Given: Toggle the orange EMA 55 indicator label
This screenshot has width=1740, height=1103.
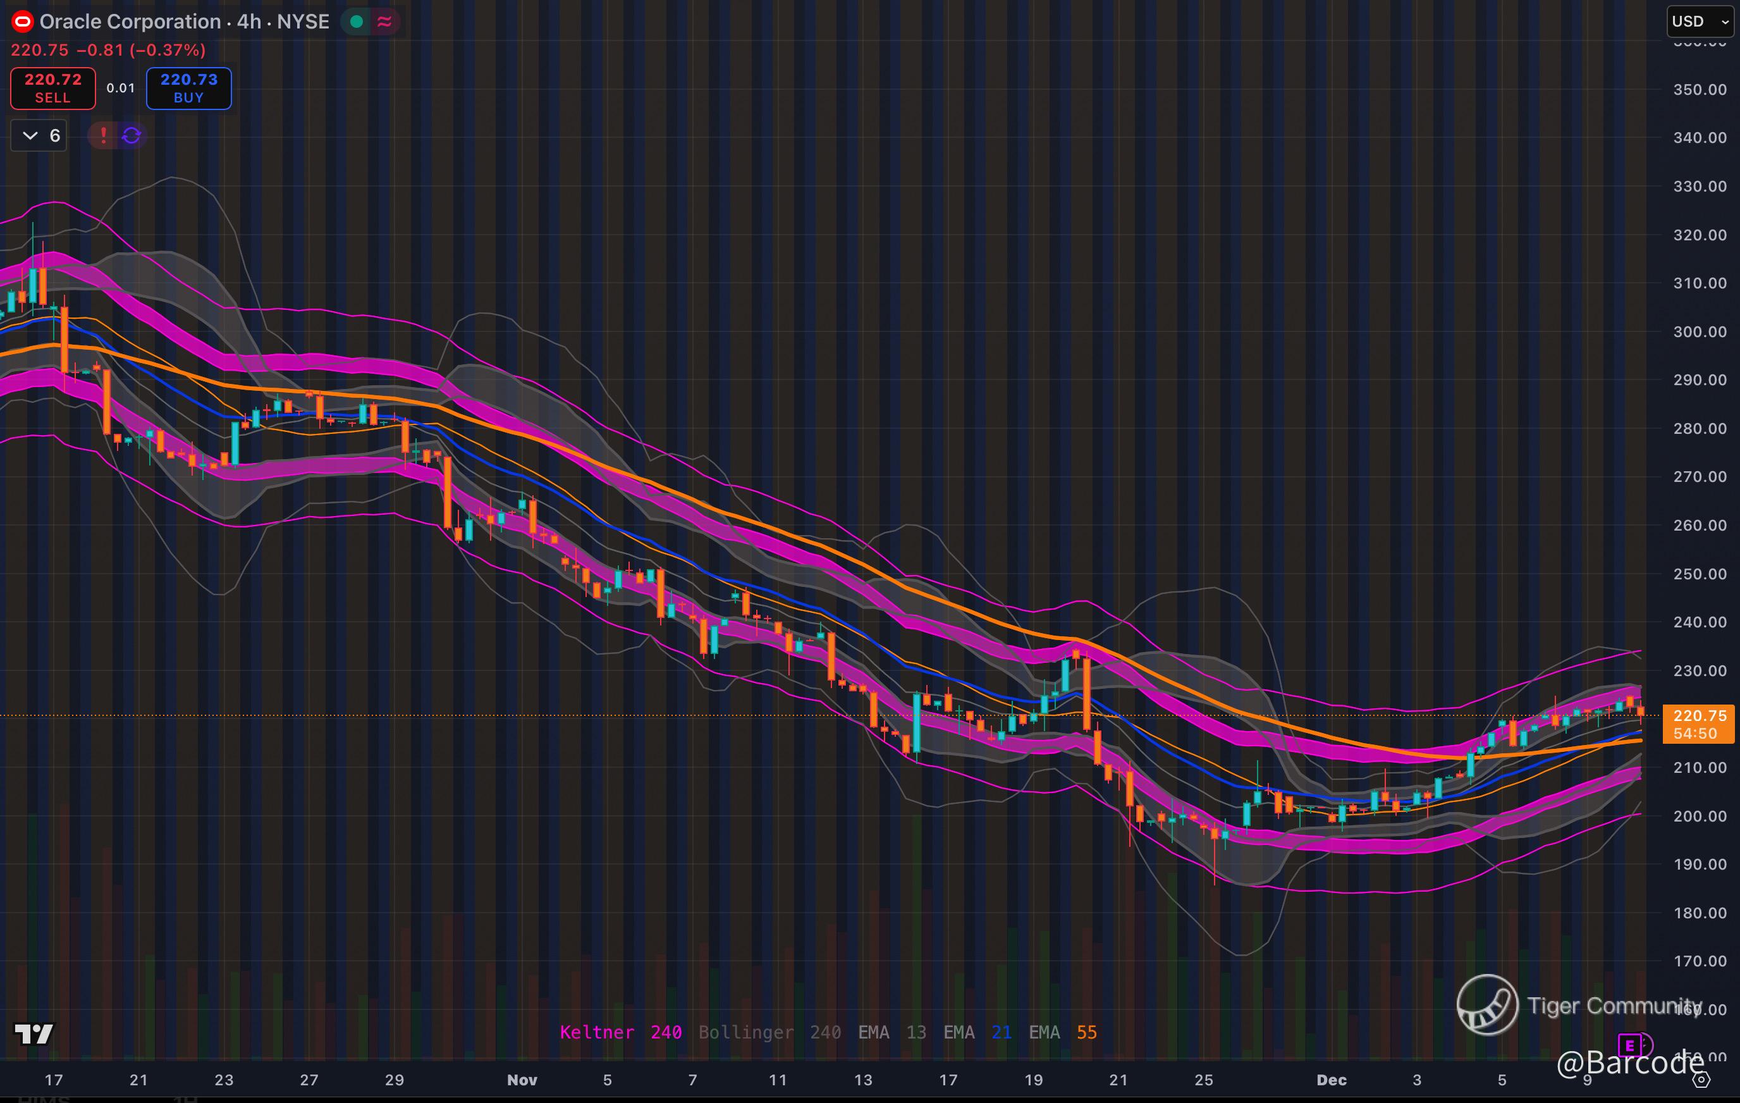Looking at the screenshot, I should tap(1062, 1032).
